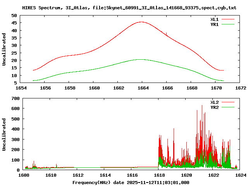Click the 1664 tick label on upper x-axis

[x=143, y=88]
